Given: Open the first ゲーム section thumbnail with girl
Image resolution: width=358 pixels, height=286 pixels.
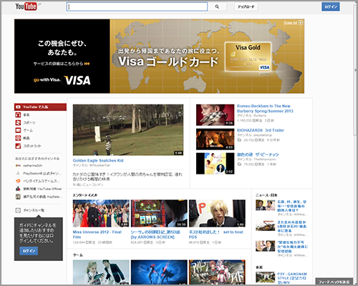Looking at the screenshot, I should pyautogui.click(x=101, y=272).
